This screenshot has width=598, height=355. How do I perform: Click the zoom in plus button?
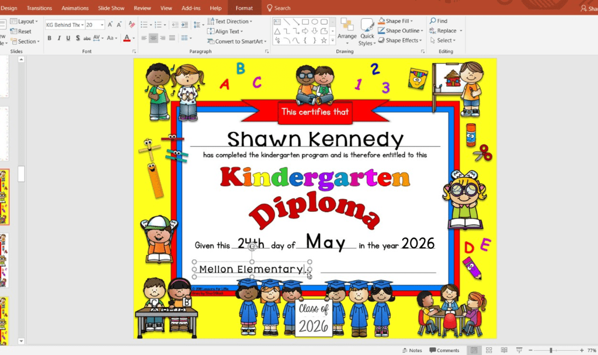click(582, 350)
